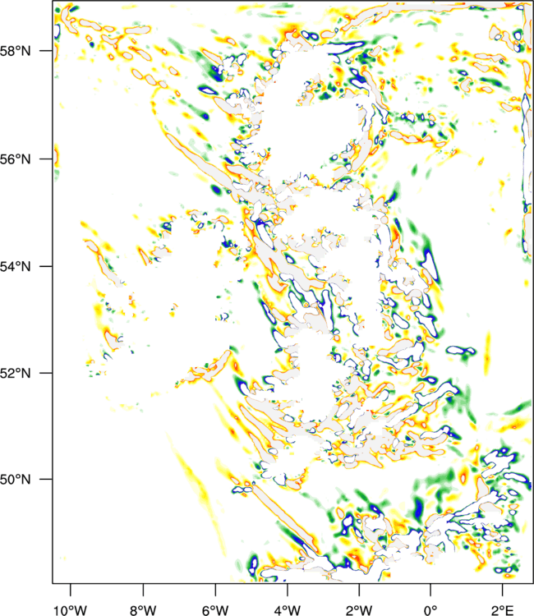Click the 56°N latitude label

[x=16, y=159]
